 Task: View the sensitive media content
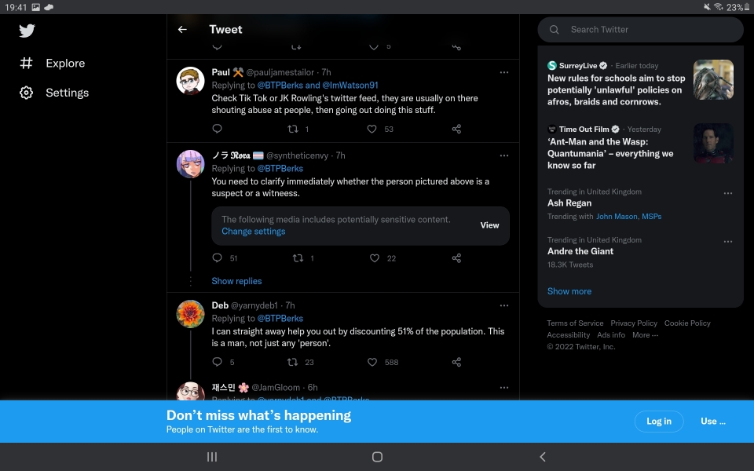tap(489, 225)
